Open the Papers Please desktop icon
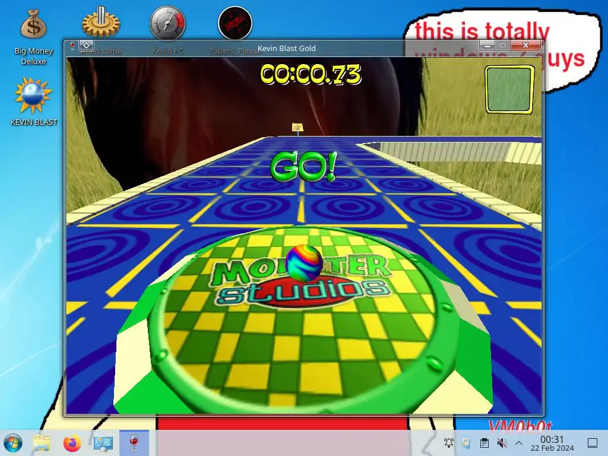Image resolution: width=608 pixels, height=456 pixels. pos(235,23)
